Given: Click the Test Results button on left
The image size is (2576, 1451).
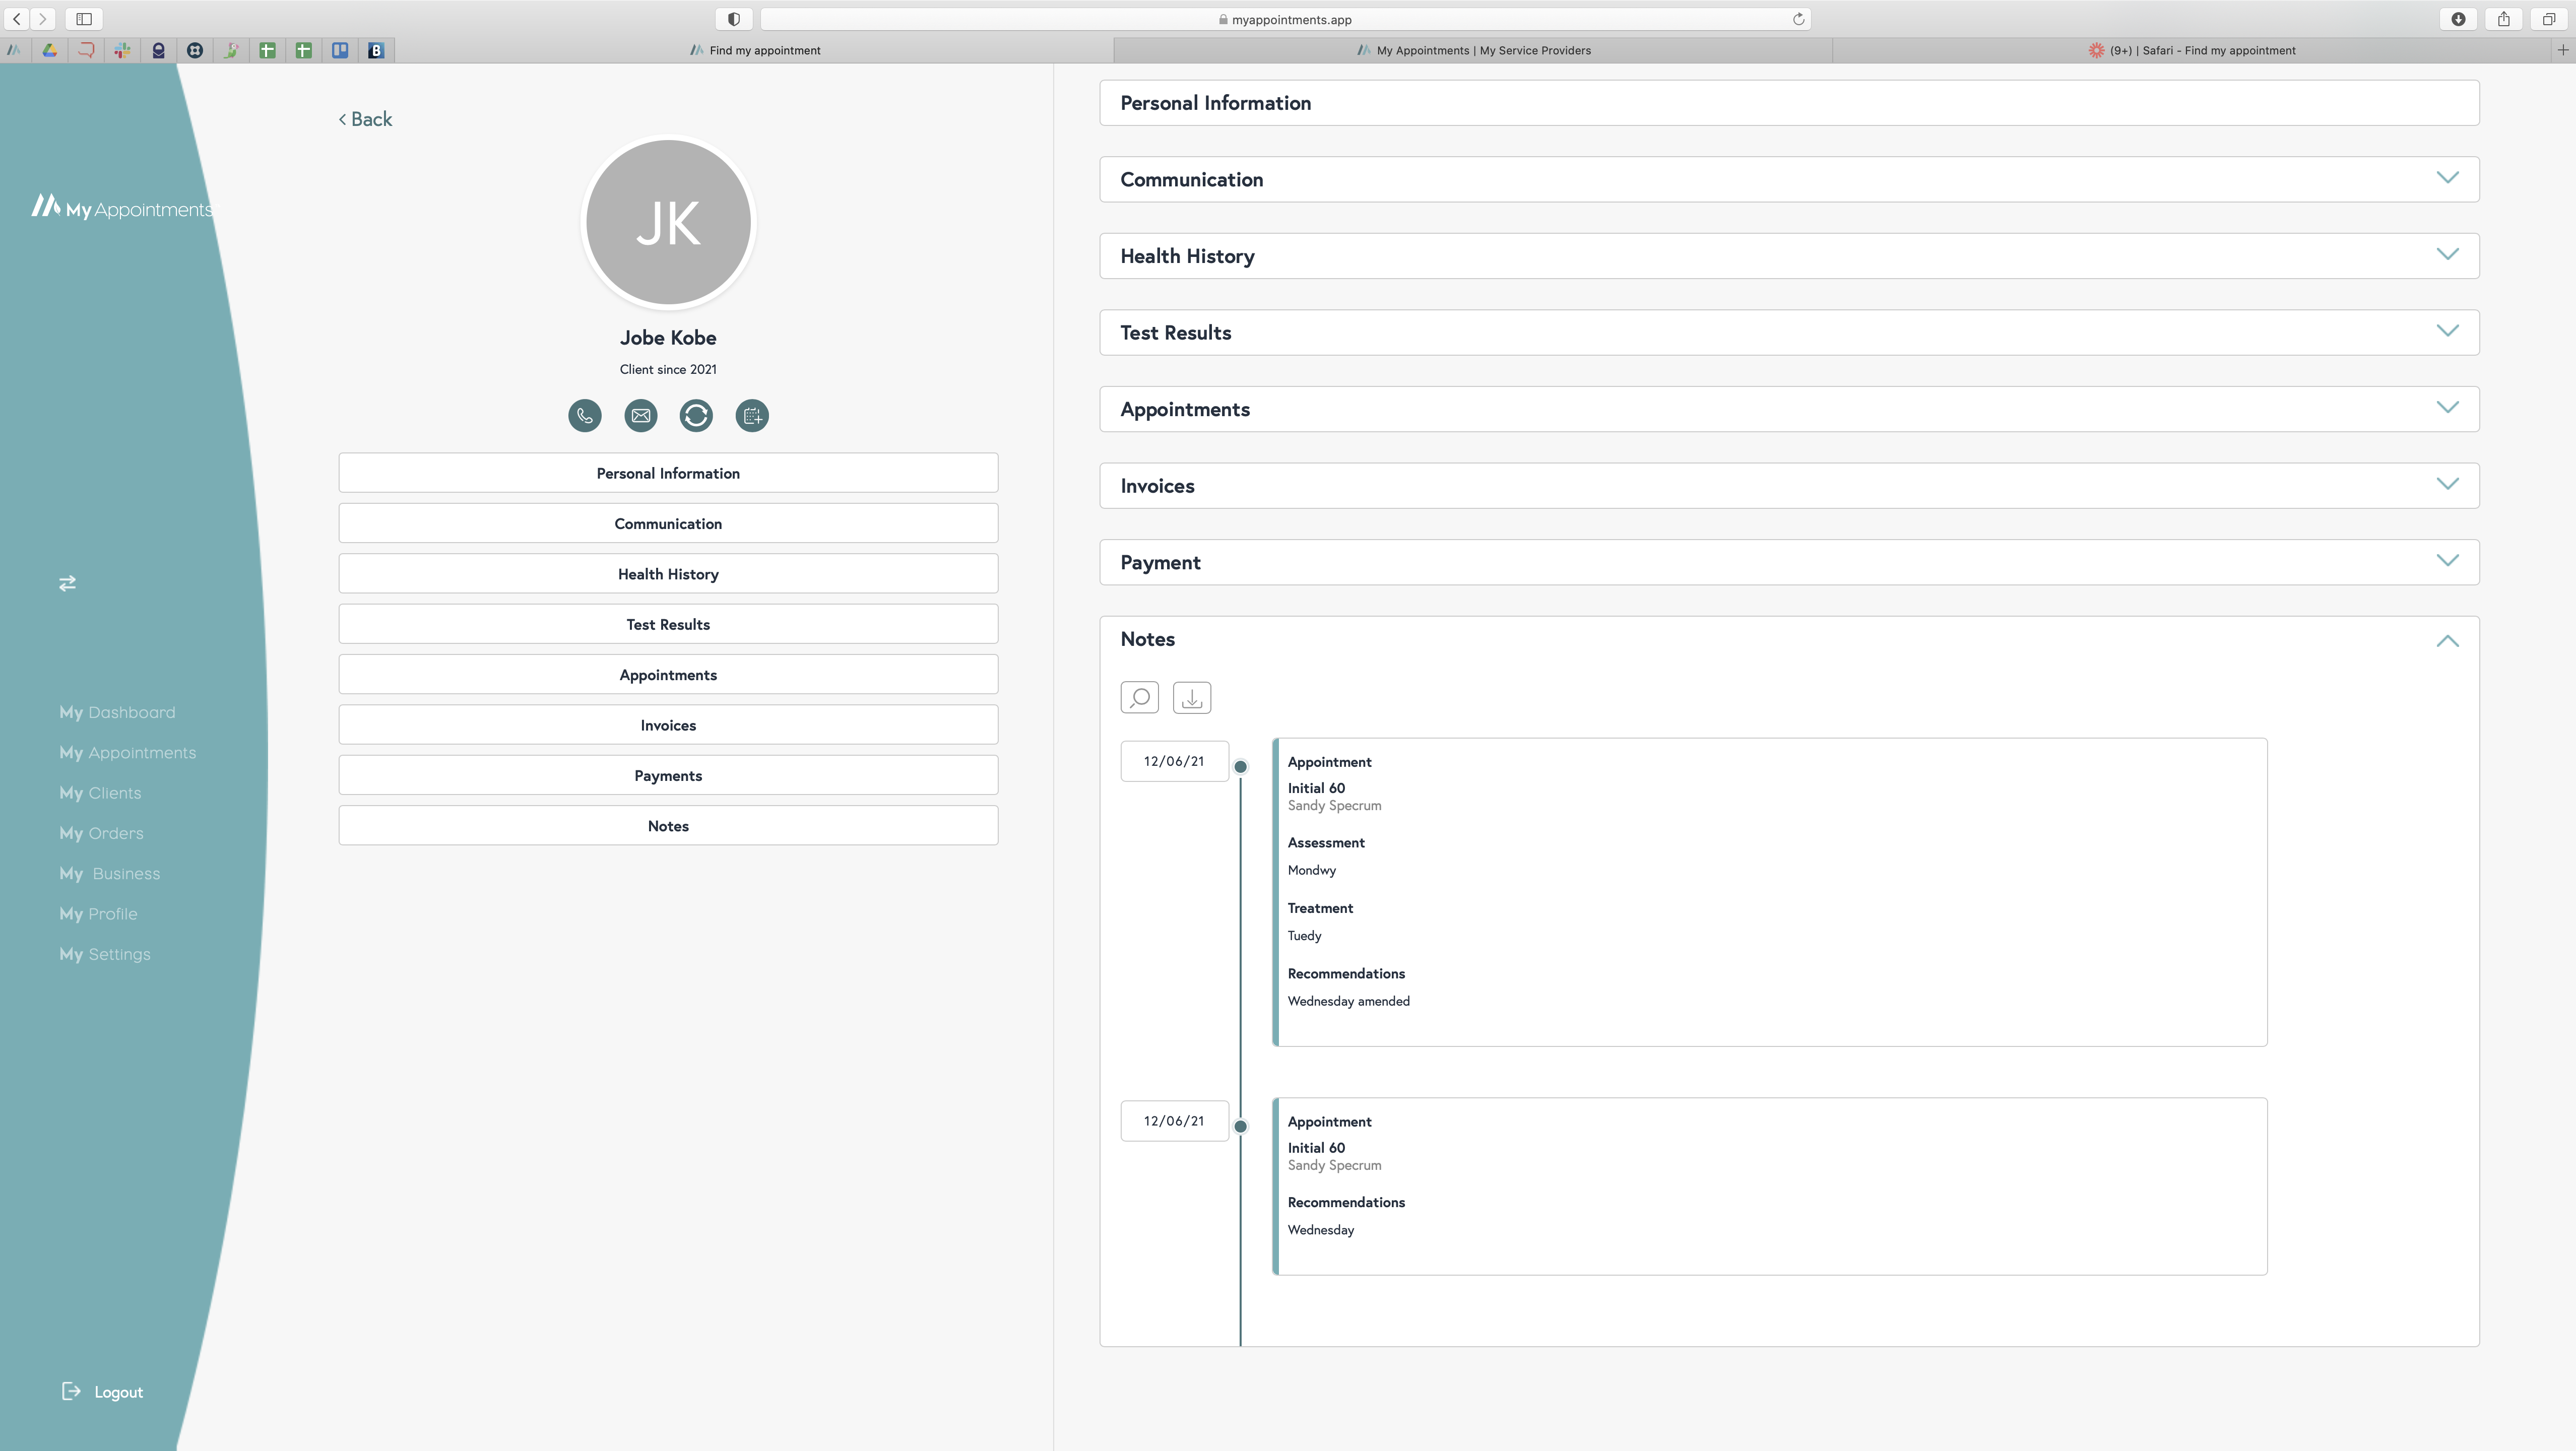Looking at the screenshot, I should [668, 624].
